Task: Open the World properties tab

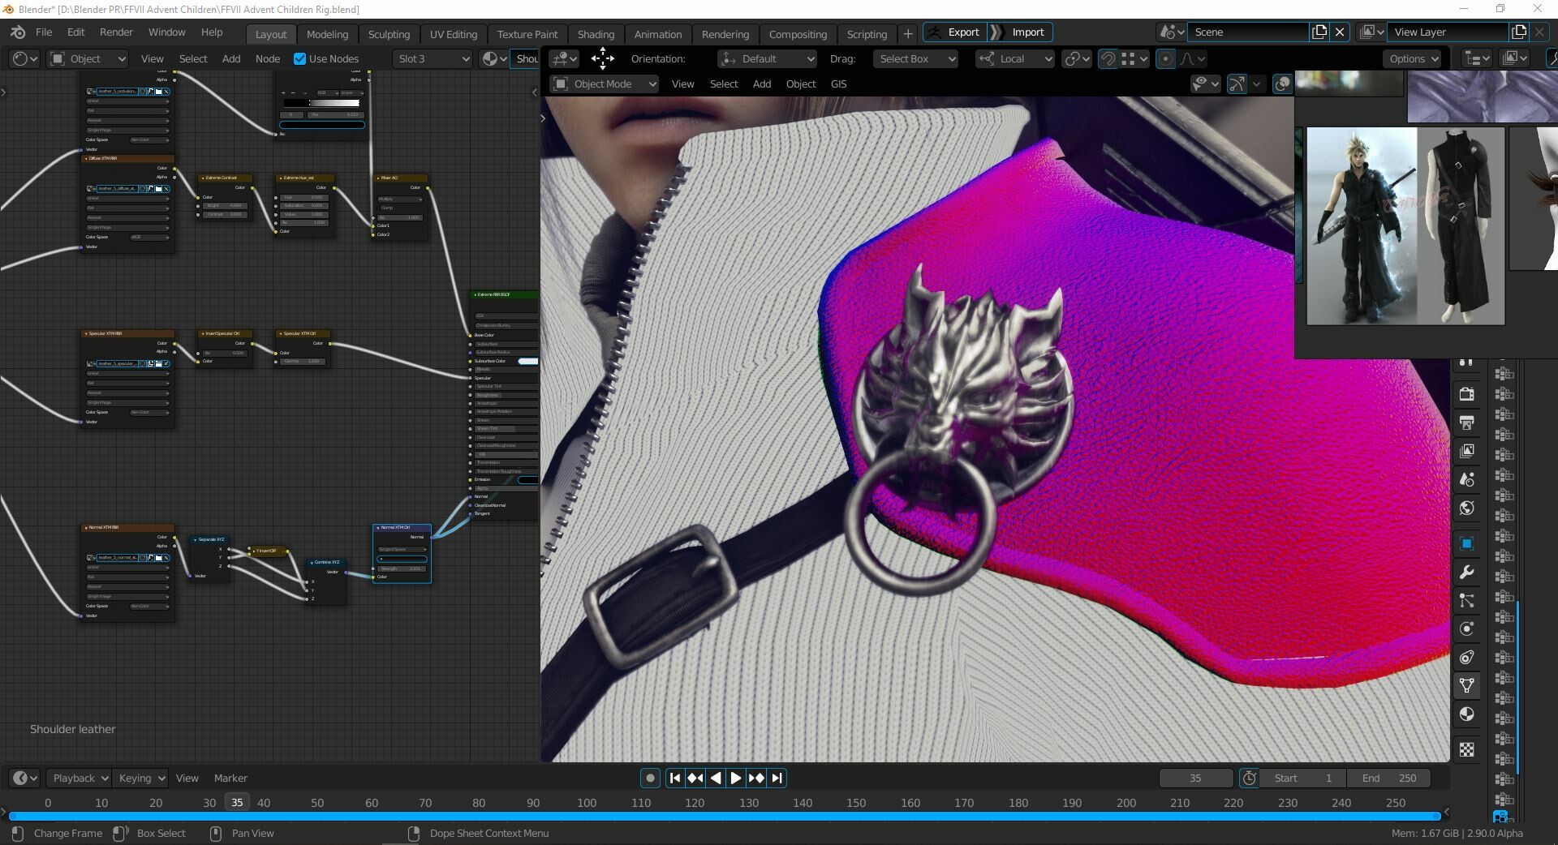Action: [1466, 508]
